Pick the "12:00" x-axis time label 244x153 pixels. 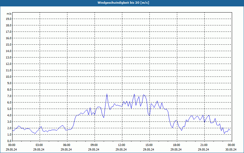pos(122,145)
